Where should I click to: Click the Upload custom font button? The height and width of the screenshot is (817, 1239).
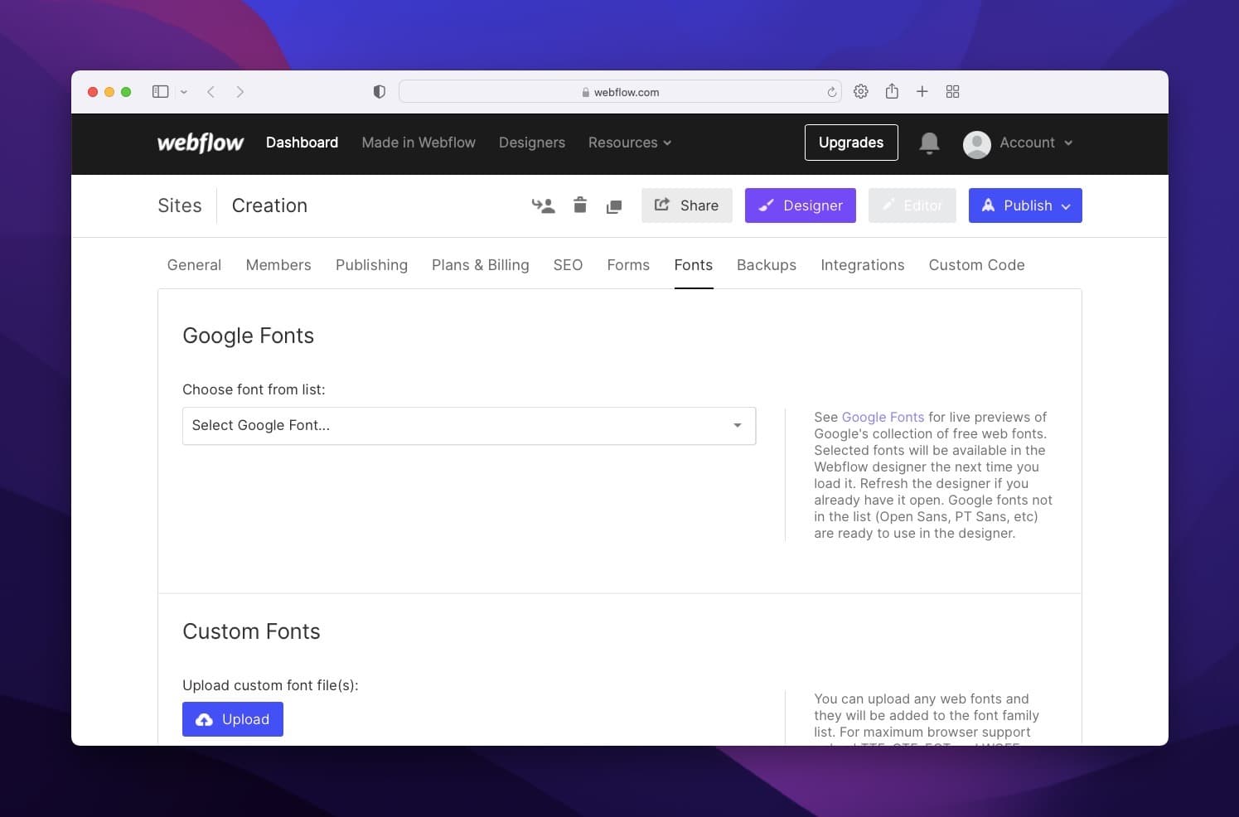pyautogui.click(x=233, y=719)
